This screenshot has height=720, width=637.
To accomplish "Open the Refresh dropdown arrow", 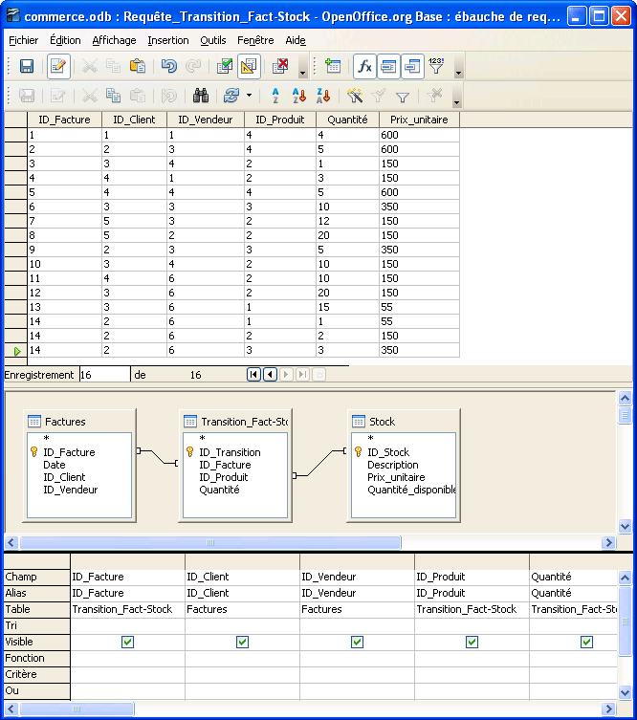I will (x=250, y=96).
